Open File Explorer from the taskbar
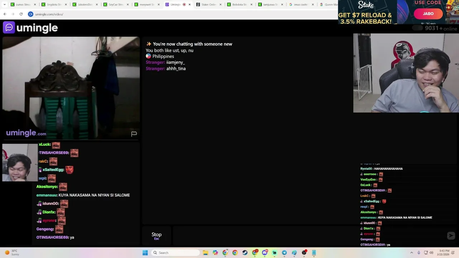Image resolution: width=459 pixels, height=258 pixels. pos(205,253)
